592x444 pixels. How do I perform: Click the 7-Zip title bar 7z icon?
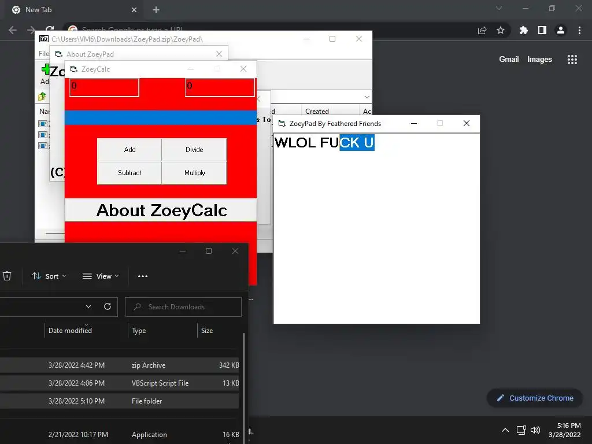pos(44,39)
